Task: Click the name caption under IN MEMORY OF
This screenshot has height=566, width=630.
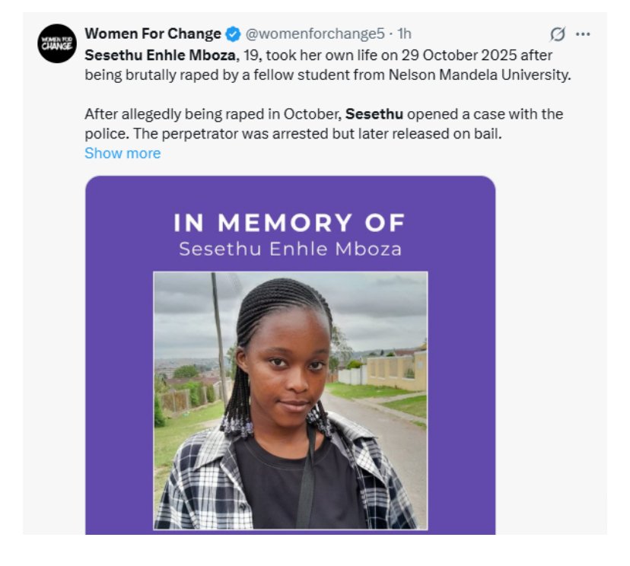Action: [x=290, y=249]
